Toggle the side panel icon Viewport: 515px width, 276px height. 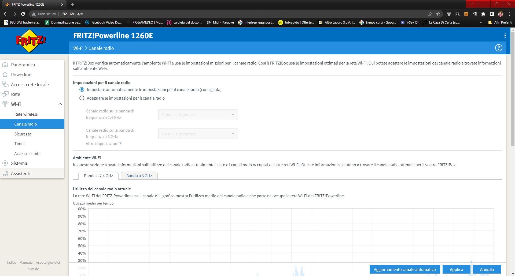click(492, 14)
